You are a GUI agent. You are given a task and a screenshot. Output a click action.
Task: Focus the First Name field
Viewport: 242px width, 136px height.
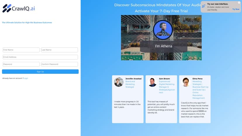[21, 50]
